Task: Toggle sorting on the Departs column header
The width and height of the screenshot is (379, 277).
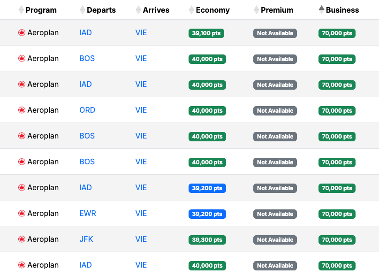Action: (82, 9)
